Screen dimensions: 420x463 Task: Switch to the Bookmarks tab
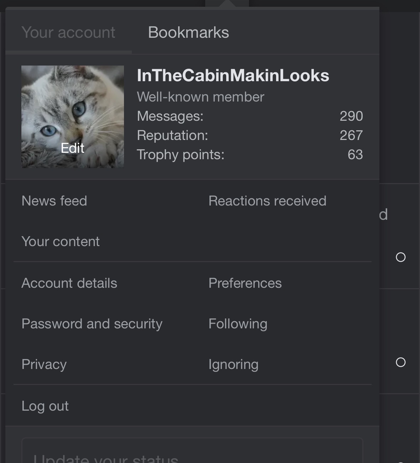click(x=188, y=32)
